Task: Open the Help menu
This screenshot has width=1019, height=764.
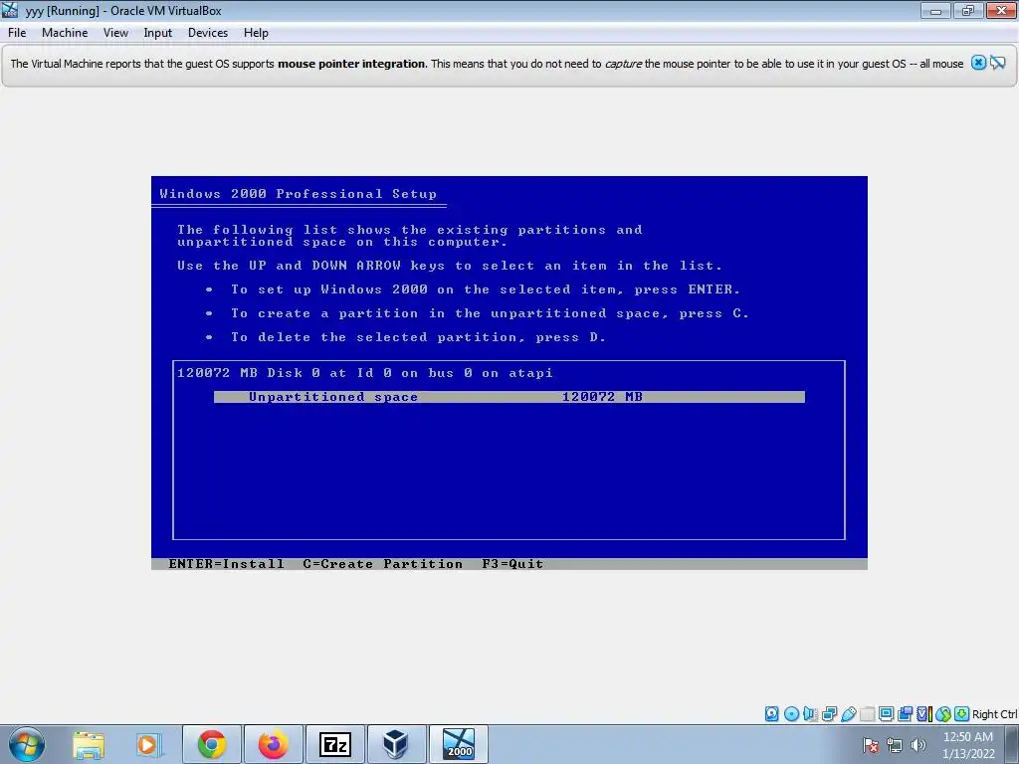Action: pos(256,33)
